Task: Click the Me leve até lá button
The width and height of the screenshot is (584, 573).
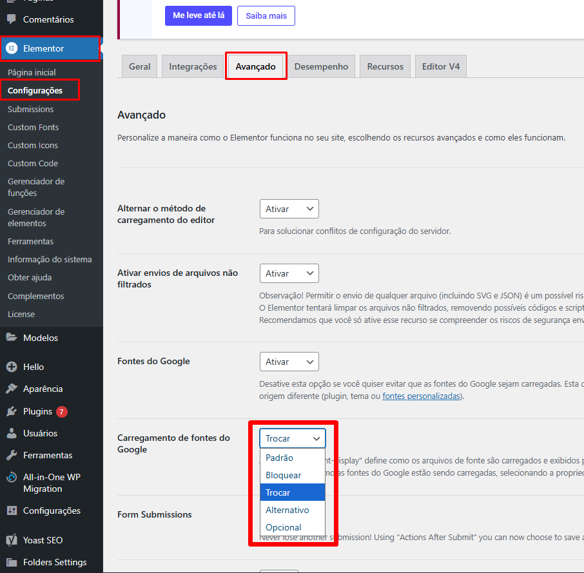Action: (198, 15)
